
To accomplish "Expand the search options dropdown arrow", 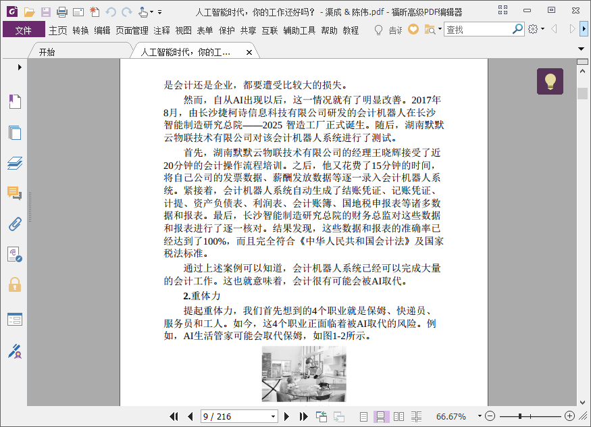I will click(440, 28).
